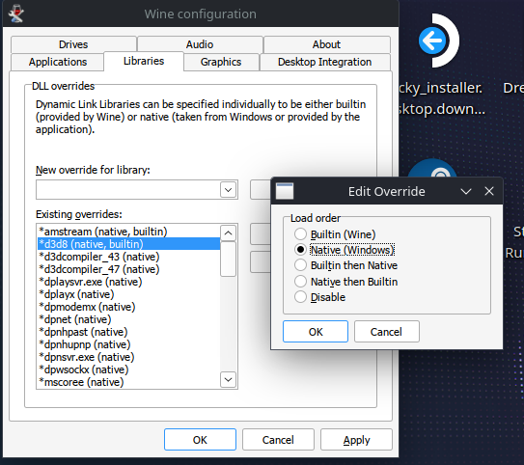Switch to the Audio tab
Screen dimensions: 524x465
coord(200,44)
